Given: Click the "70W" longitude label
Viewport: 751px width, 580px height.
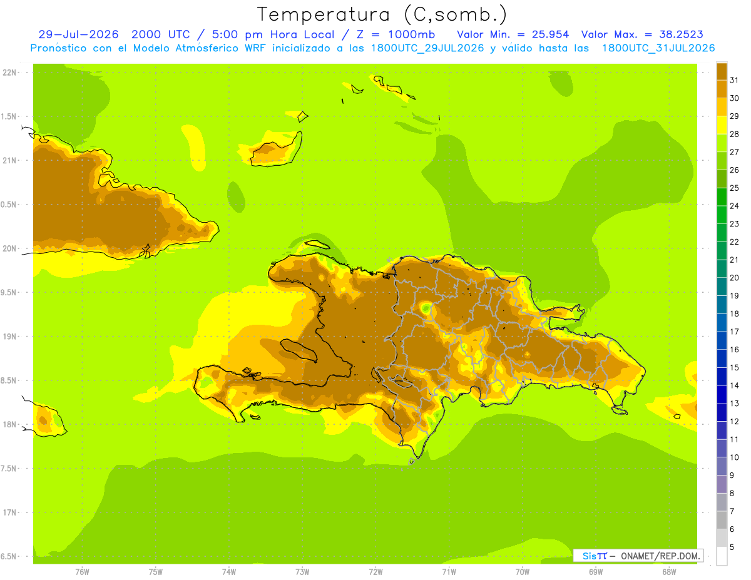Looking at the screenshot, I should point(523,571).
